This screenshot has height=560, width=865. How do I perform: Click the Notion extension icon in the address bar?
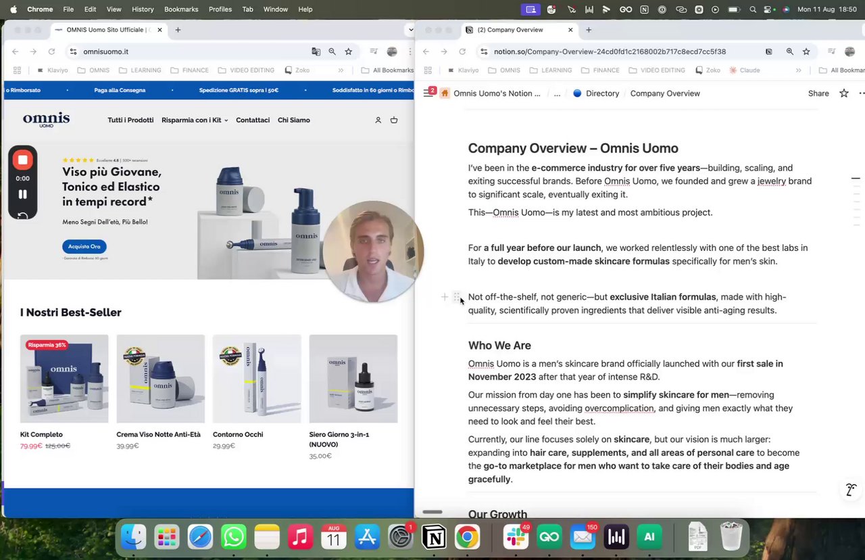[768, 51]
